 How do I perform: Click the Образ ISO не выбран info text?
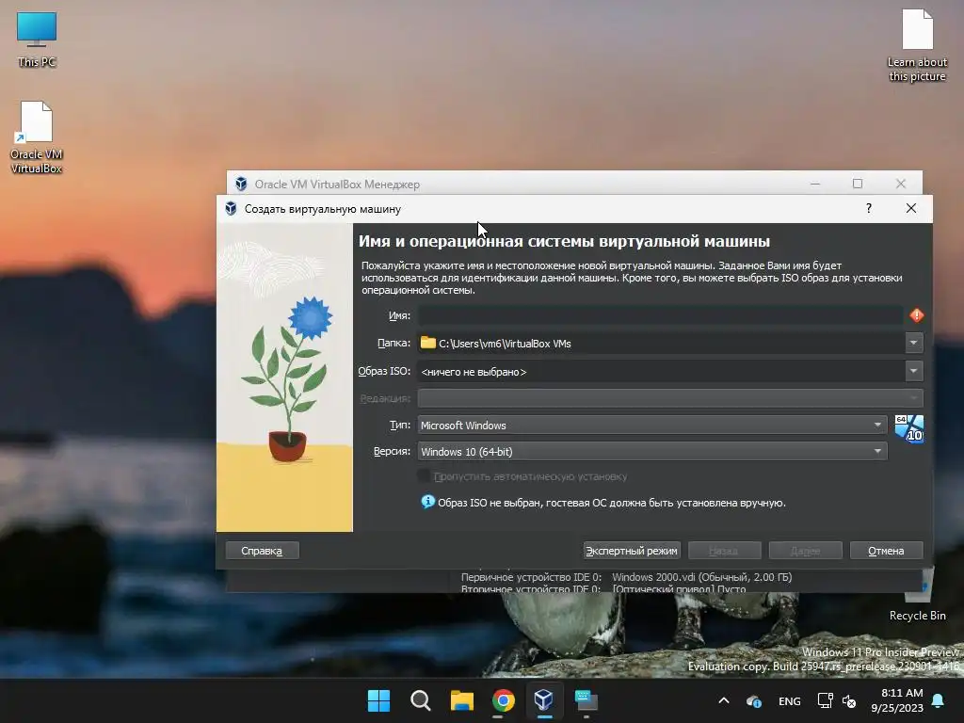(612, 503)
